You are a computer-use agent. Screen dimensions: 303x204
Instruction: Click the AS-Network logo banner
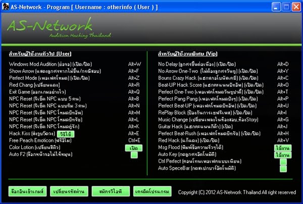pos(49,25)
